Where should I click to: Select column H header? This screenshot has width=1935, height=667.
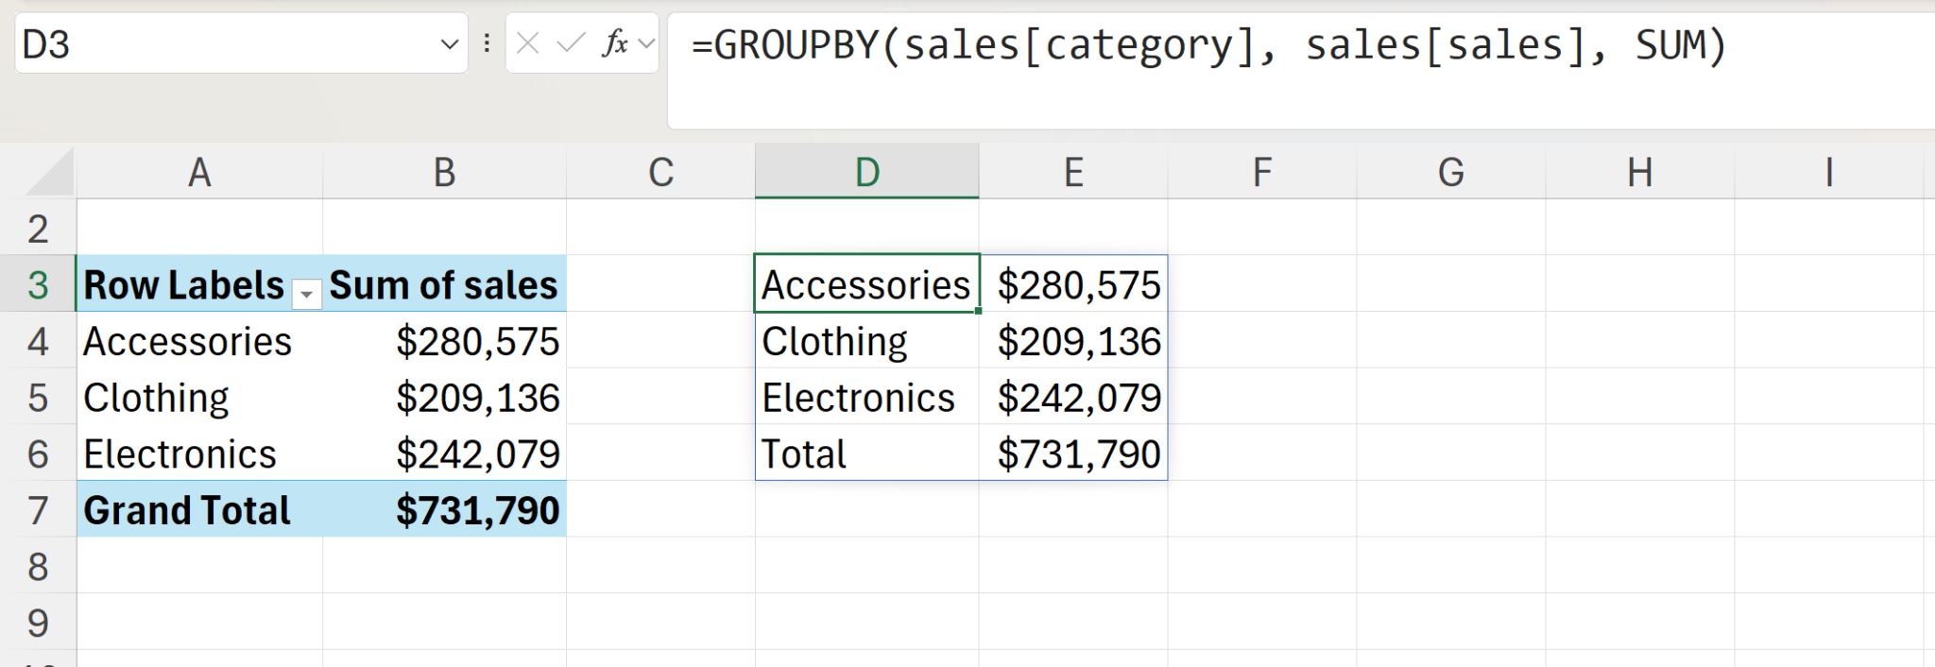click(1639, 173)
